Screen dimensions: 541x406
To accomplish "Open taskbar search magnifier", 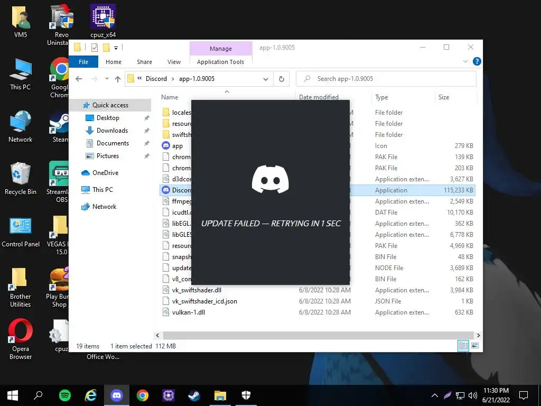I will pyautogui.click(x=38, y=395).
